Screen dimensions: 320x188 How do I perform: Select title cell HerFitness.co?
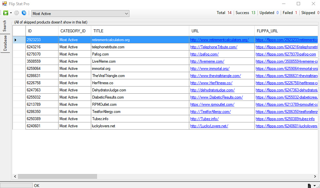coord(140,83)
